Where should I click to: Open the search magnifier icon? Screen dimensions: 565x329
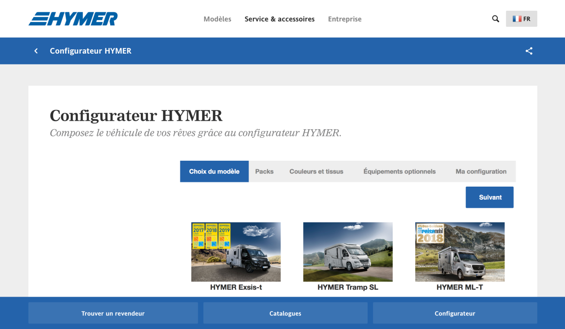tap(495, 19)
